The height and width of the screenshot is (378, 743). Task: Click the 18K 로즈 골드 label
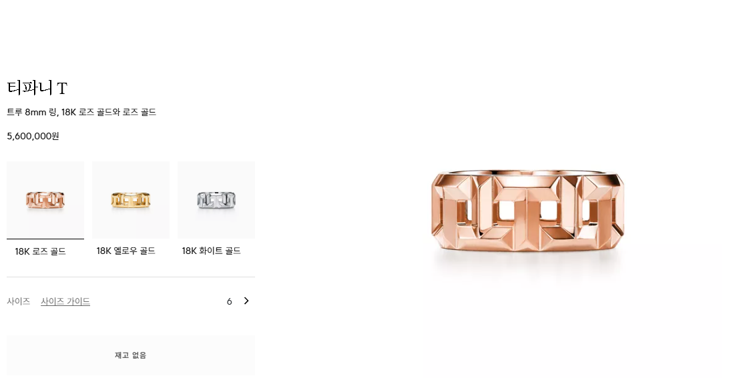click(40, 252)
